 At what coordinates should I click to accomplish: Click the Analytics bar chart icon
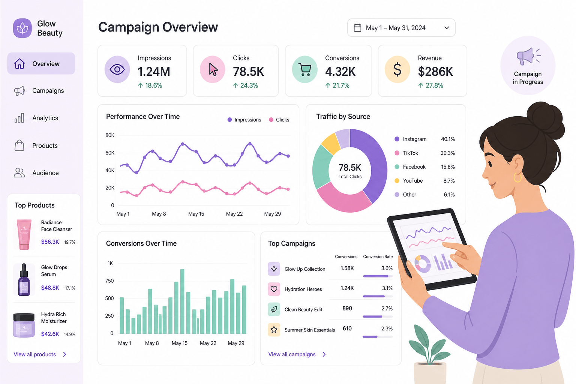coord(19,118)
